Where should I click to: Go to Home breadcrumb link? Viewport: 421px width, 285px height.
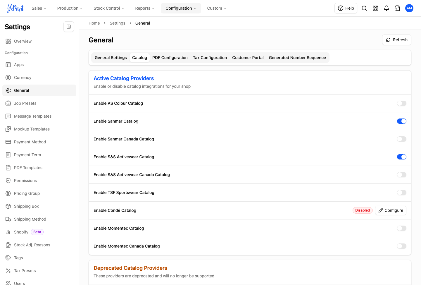pyautogui.click(x=94, y=23)
